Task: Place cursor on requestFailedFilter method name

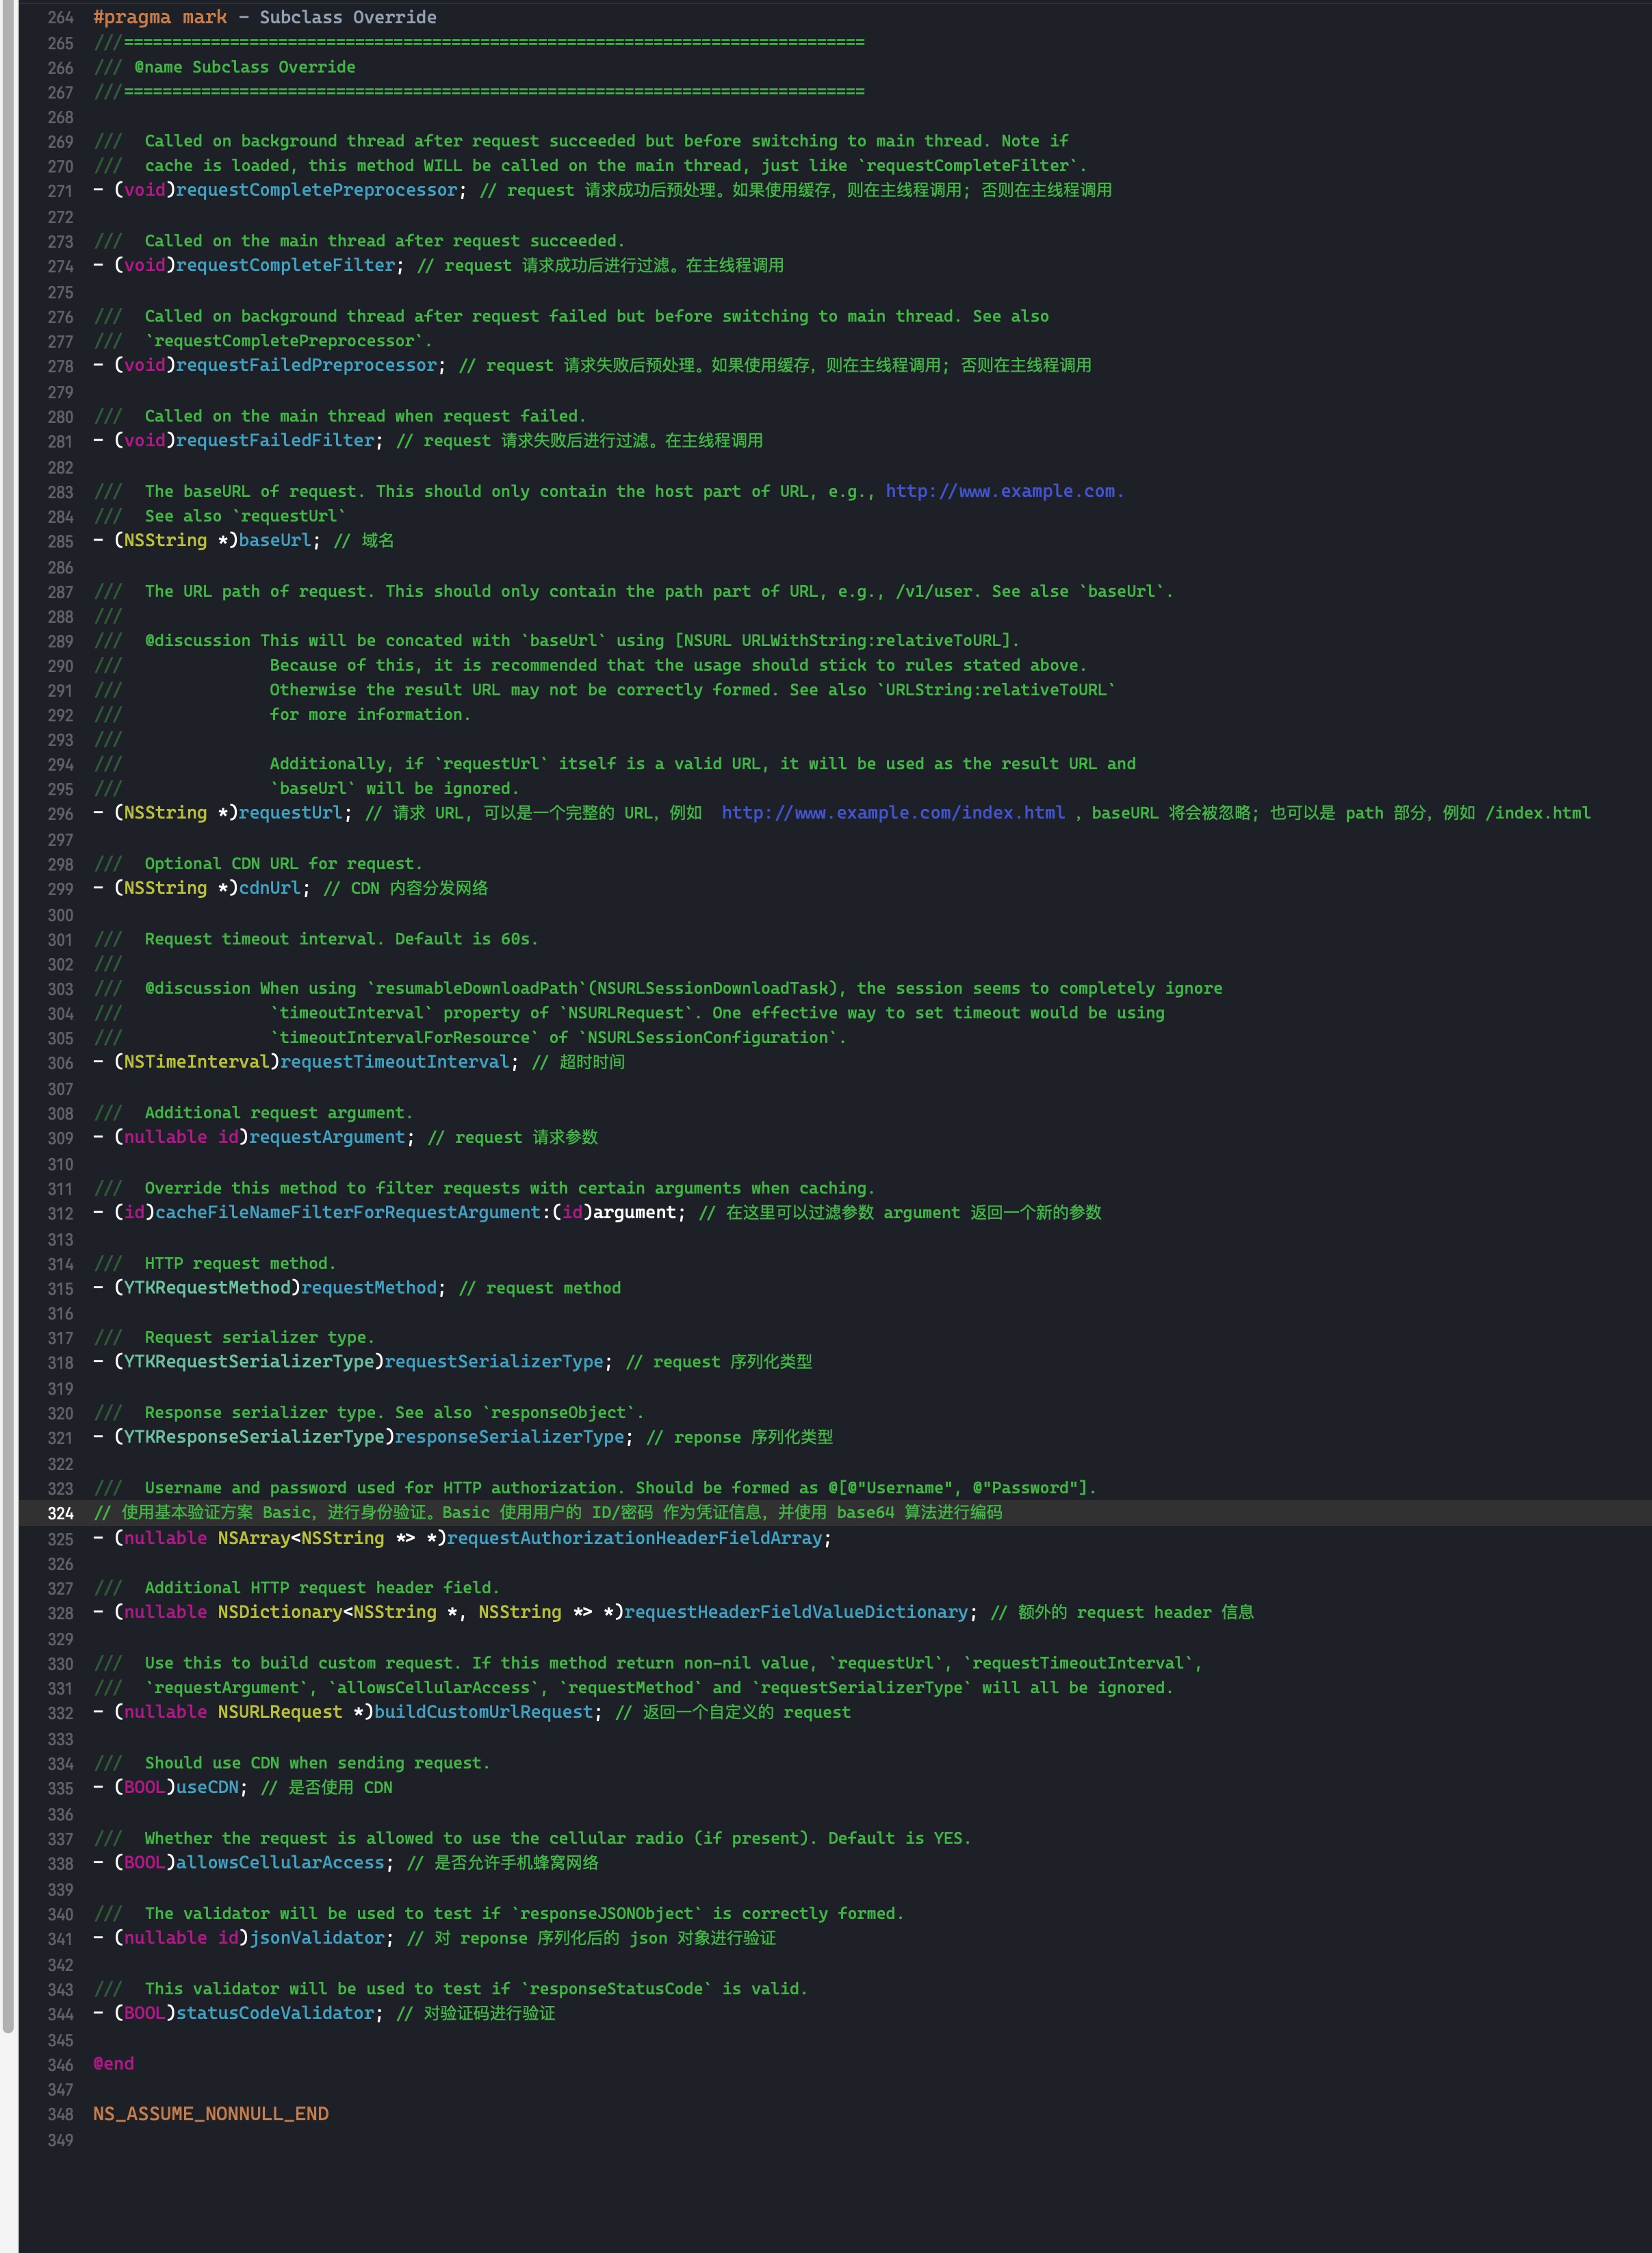Action: (275, 440)
